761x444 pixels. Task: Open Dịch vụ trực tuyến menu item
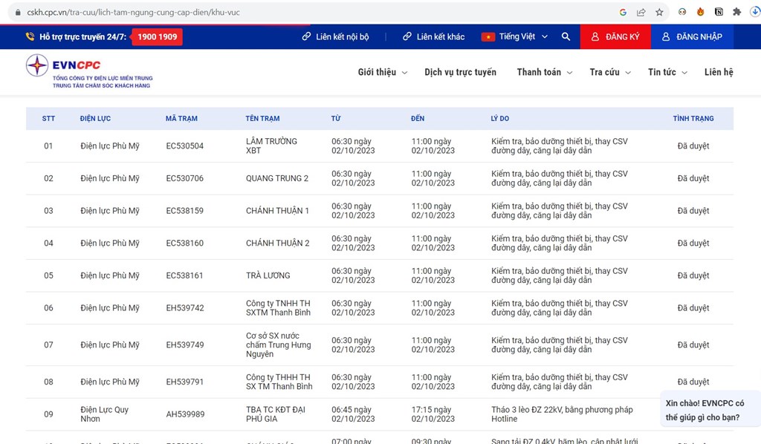pos(460,72)
